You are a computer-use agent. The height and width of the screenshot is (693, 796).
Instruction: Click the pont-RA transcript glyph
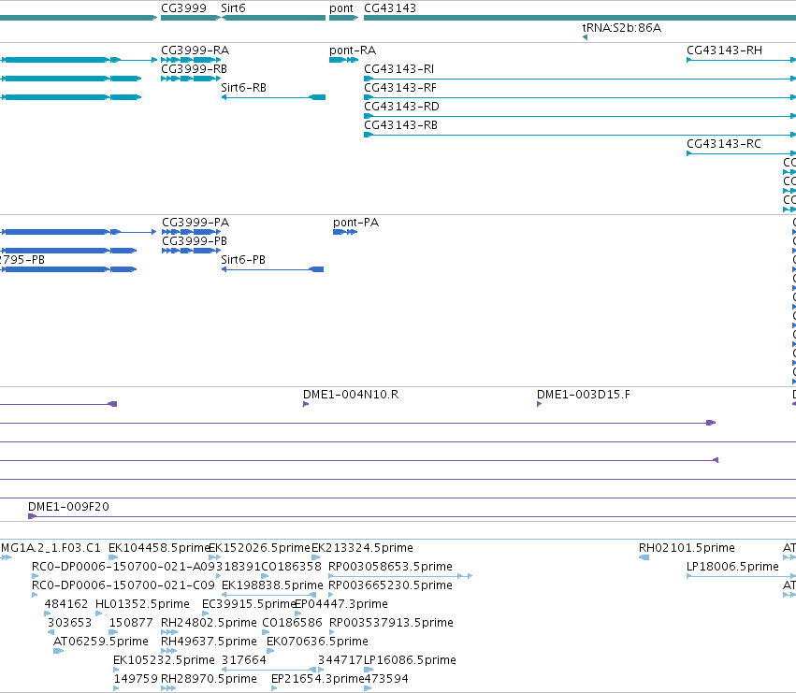tap(343, 60)
